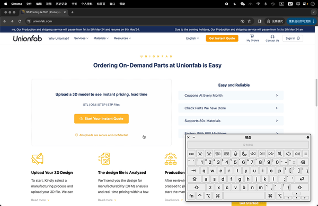Click the Get Started button
318x206 pixels.
pos(249,203)
